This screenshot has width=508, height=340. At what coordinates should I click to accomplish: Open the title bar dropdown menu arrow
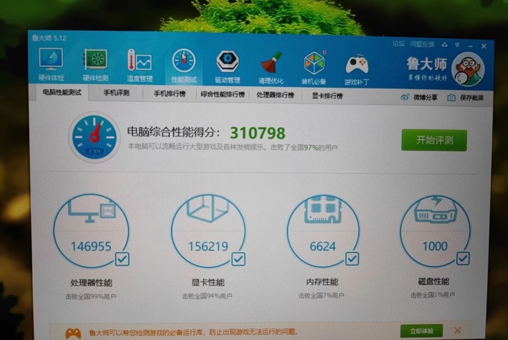(457, 45)
